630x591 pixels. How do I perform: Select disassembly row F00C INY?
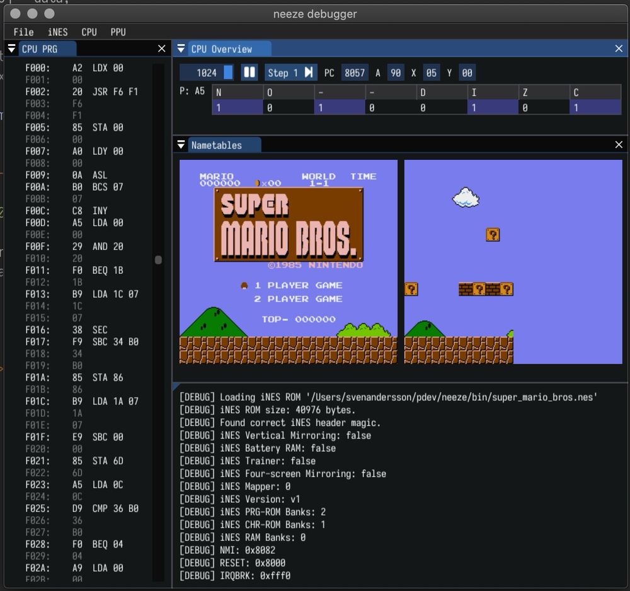pyautogui.click(x=66, y=211)
